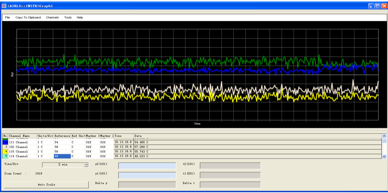Click the application icon in the title bar

(4, 6)
